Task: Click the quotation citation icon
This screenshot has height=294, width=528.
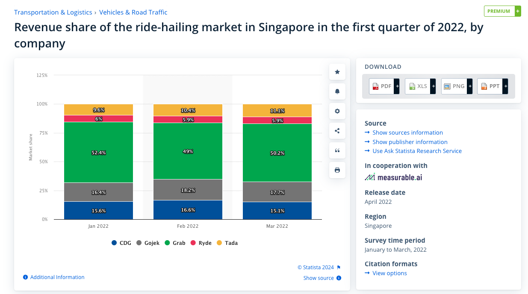Action: coord(337,150)
